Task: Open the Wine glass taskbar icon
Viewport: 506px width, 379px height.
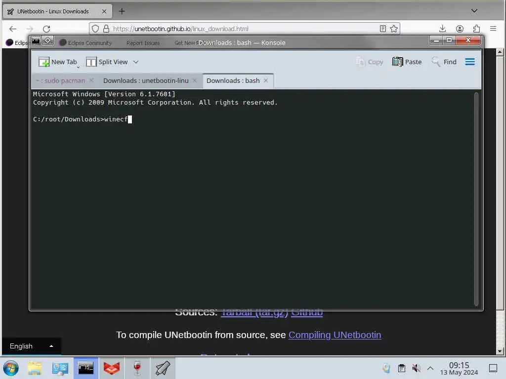Action: coord(137,368)
